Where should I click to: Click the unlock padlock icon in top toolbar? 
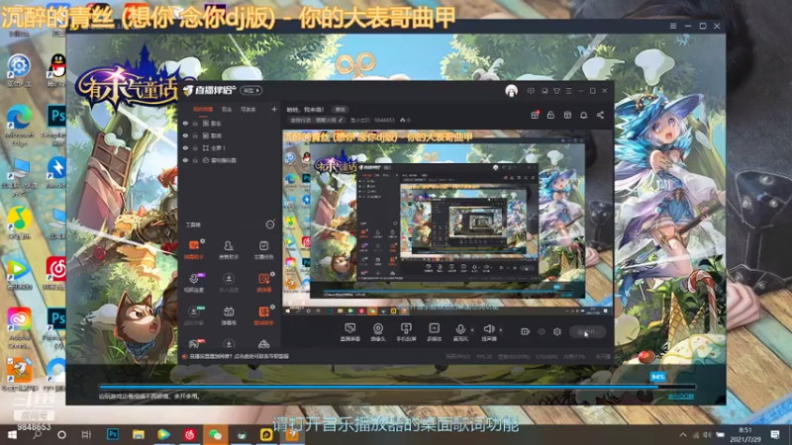click(x=550, y=115)
